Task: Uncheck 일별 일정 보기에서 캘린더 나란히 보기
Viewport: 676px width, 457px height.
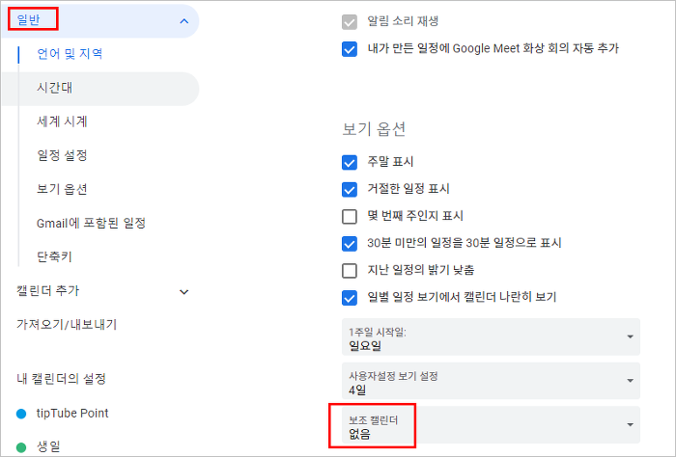Action: [x=350, y=298]
